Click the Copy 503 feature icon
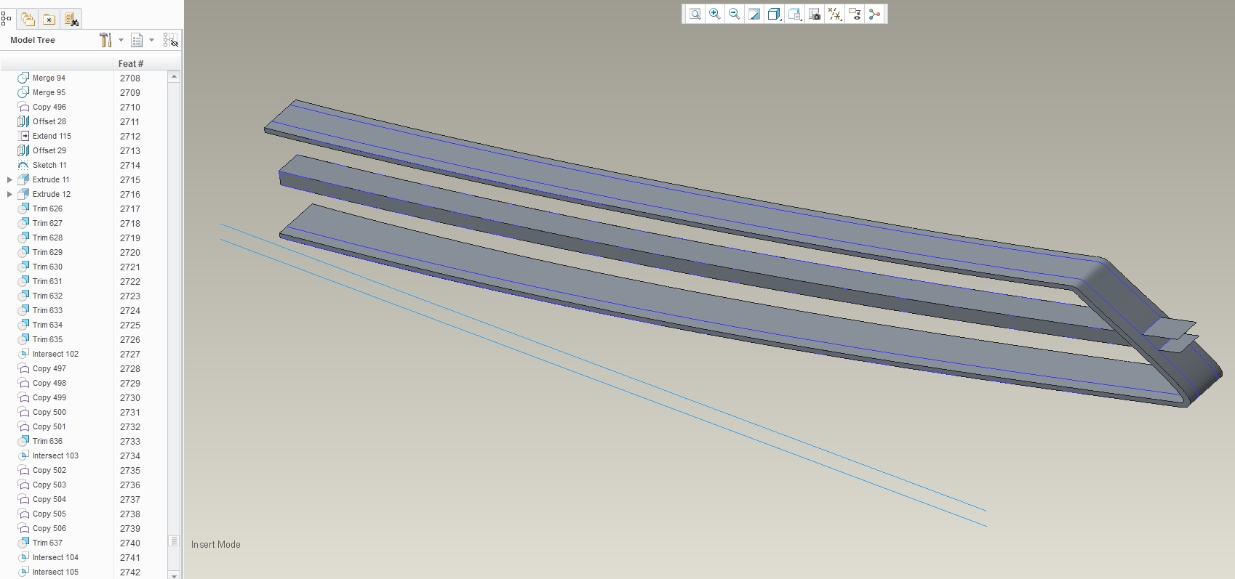Screen dimensions: 1235x579 [x=23, y=485]
